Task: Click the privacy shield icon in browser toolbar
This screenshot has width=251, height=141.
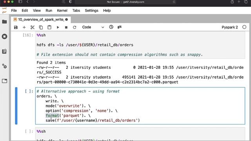Action: (71, 2)
